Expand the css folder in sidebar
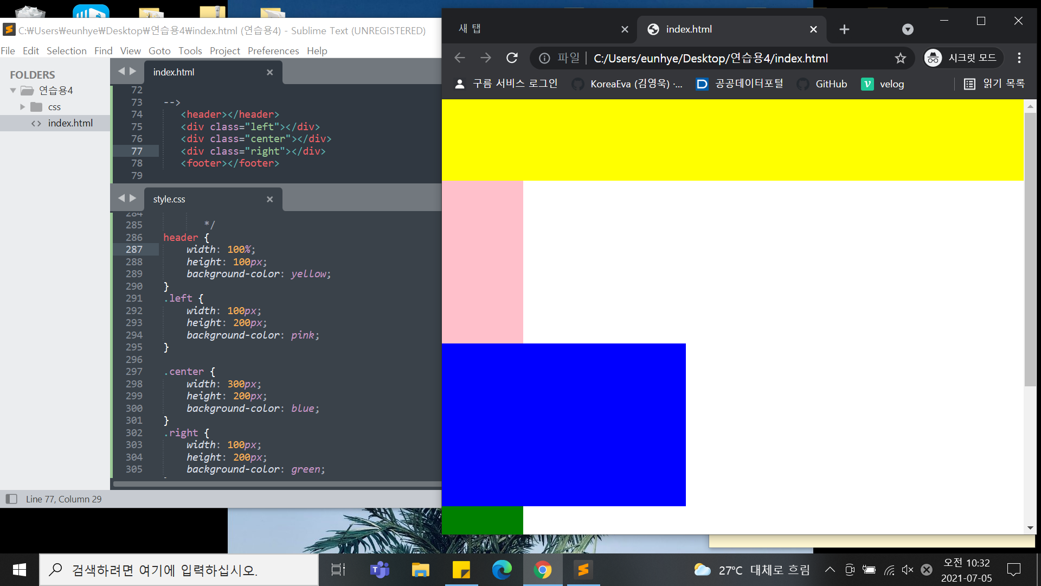The height and width of the screenshot is (586, 1041). (x=22, y=107)
